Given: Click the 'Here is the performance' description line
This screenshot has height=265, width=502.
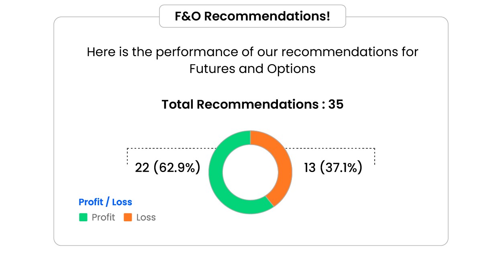Looking at the screenshot, I should [252, 52].
